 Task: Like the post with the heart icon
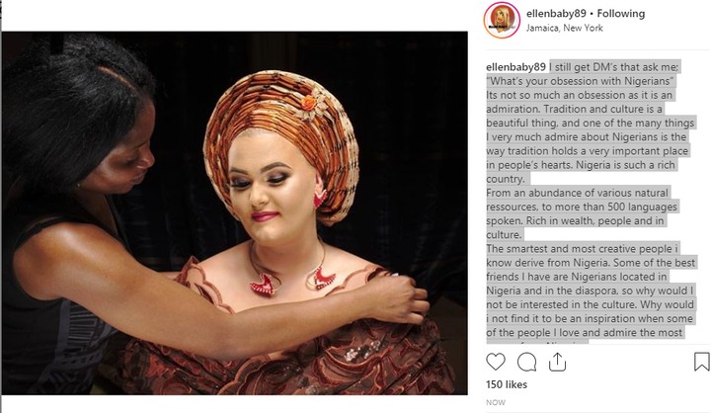click(497, 362)
